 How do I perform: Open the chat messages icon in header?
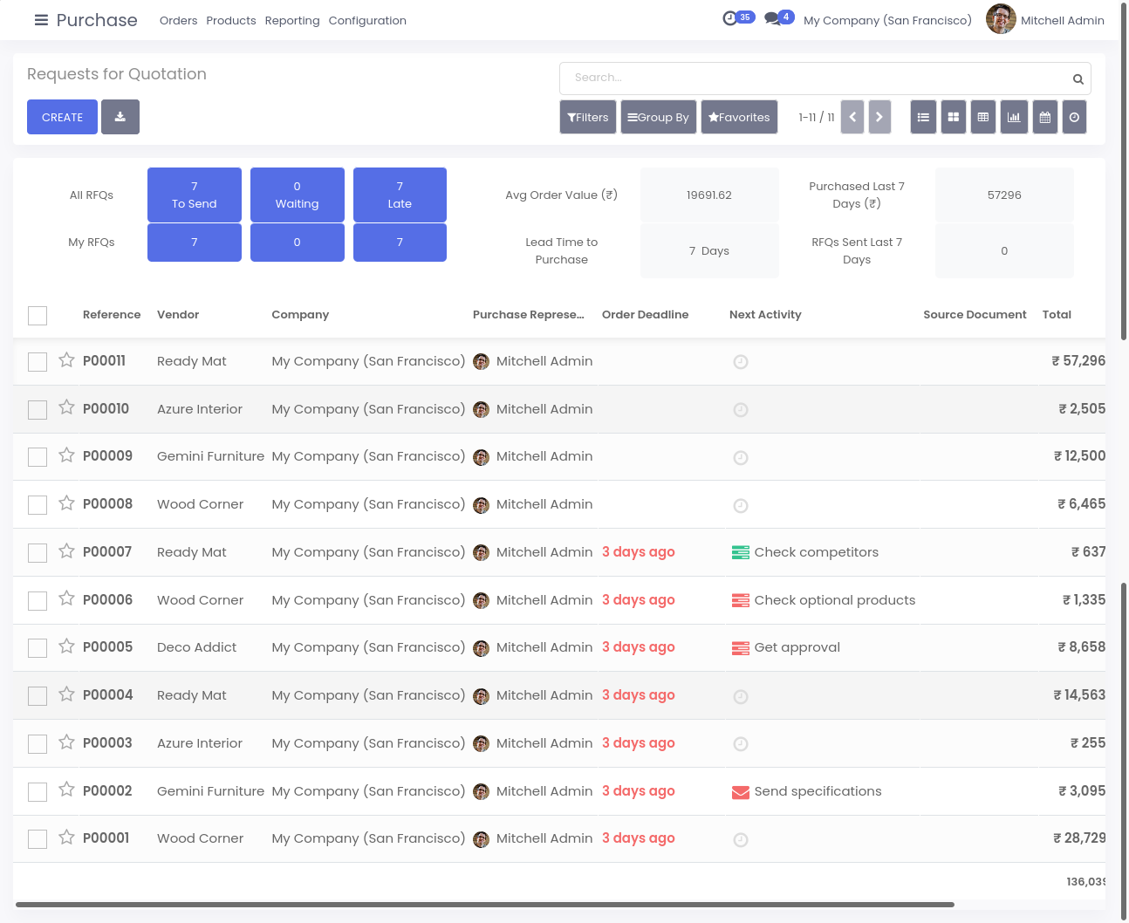click(772, 19)
